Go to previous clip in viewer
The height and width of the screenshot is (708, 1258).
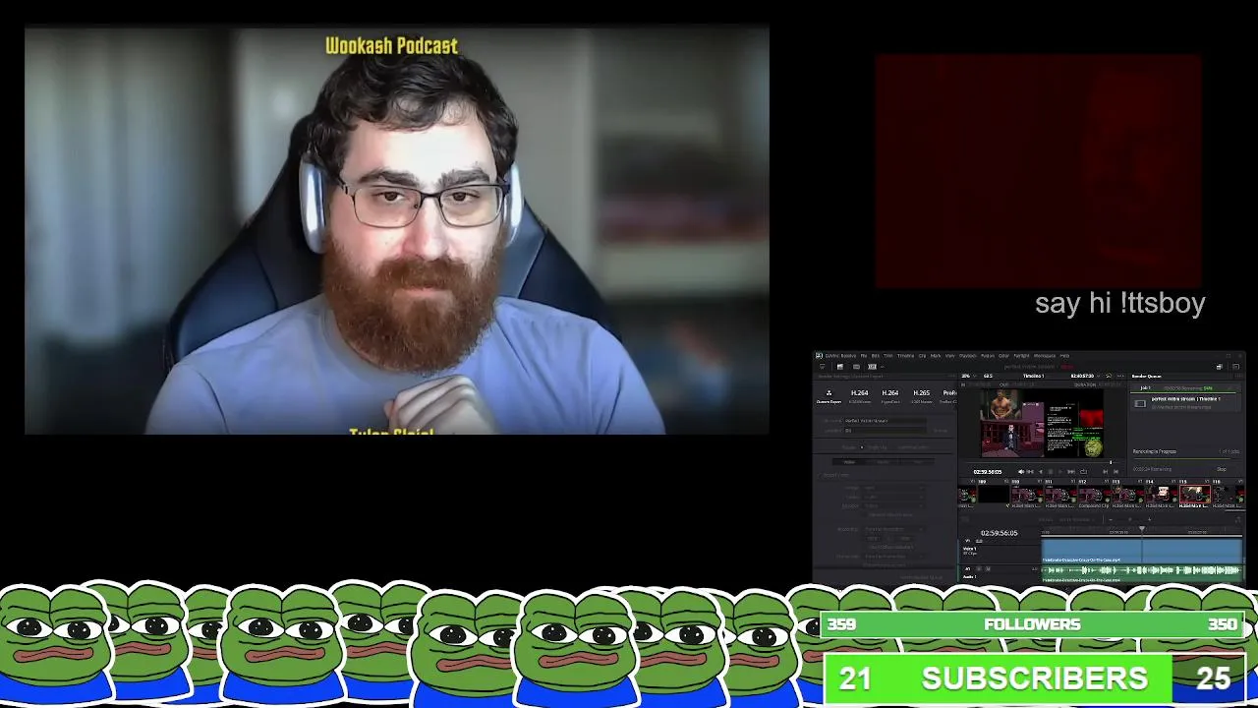point(1105,472)
